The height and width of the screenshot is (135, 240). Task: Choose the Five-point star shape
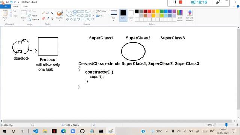(75, 19)
